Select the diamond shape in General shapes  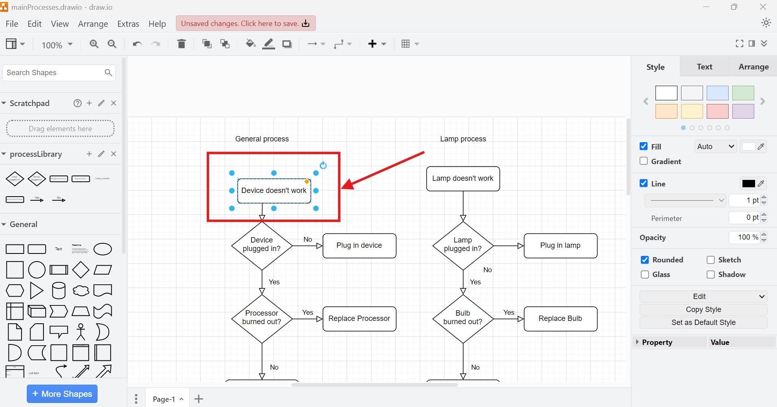pyautogui.click(x=80, y=270)
